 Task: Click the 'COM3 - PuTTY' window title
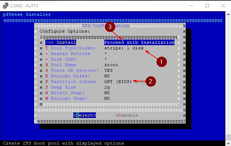click(x=24, y=6)
